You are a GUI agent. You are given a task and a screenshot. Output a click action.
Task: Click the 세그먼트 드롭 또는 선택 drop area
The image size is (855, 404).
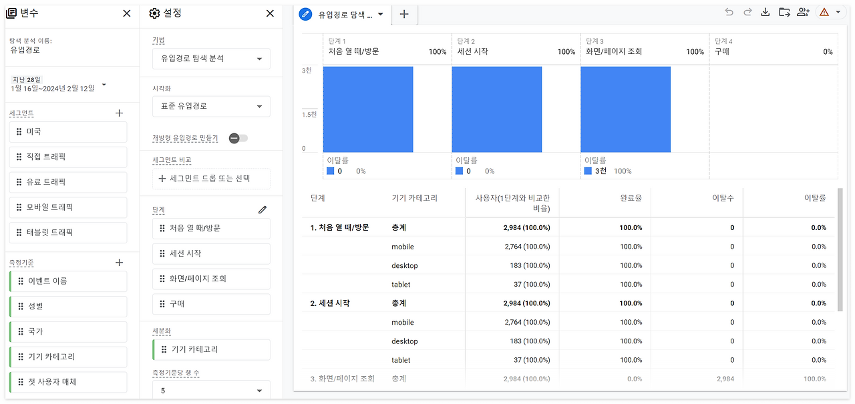[x=211, y=179]
